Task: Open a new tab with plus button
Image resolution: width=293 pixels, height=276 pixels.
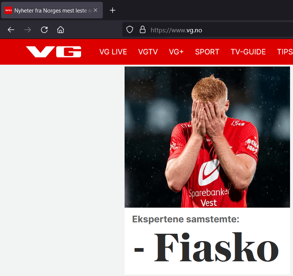Action: (x=112, y=10)
